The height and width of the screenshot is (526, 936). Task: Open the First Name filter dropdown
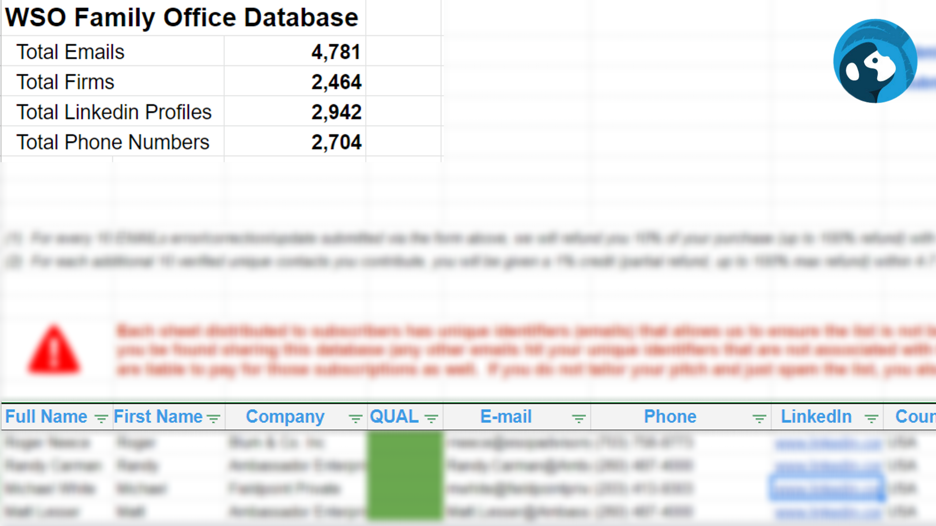(214, 418)
